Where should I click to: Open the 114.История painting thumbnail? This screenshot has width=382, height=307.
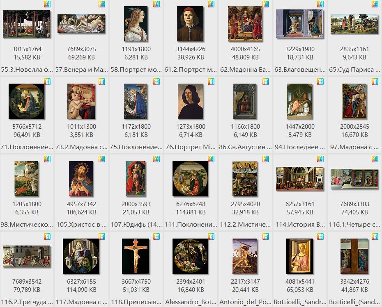coord(299,179)
